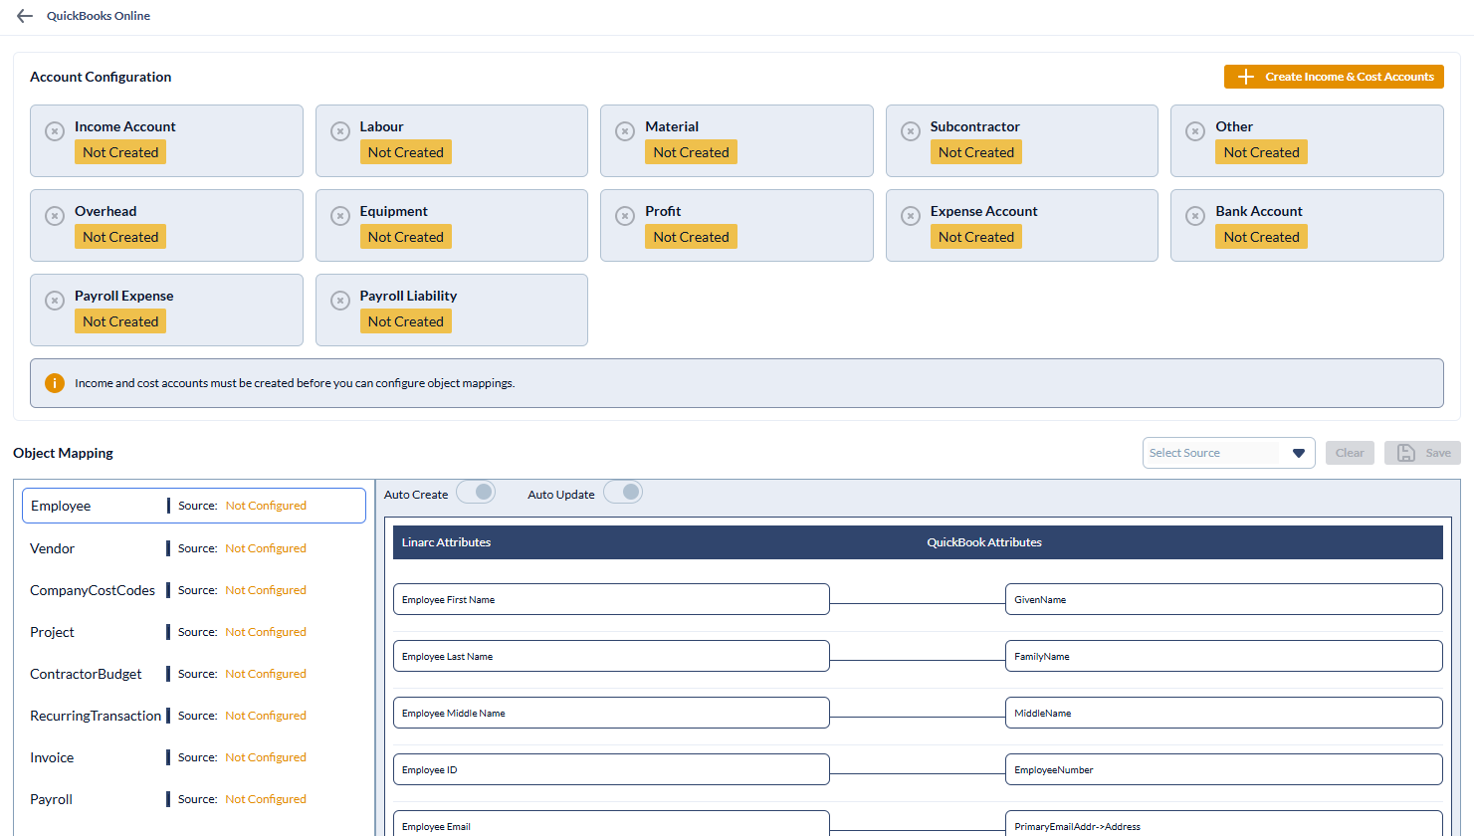Click the back arrow next to QuickBooks Online

pyautogui.click(x=25, y=16)
